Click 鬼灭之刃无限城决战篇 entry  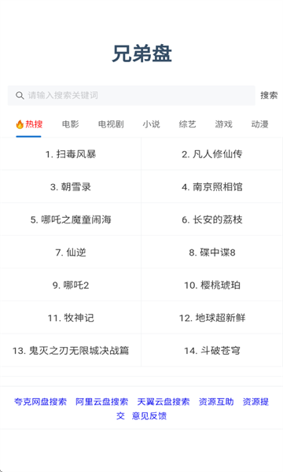pyautogui.click(x=71, y=350)
